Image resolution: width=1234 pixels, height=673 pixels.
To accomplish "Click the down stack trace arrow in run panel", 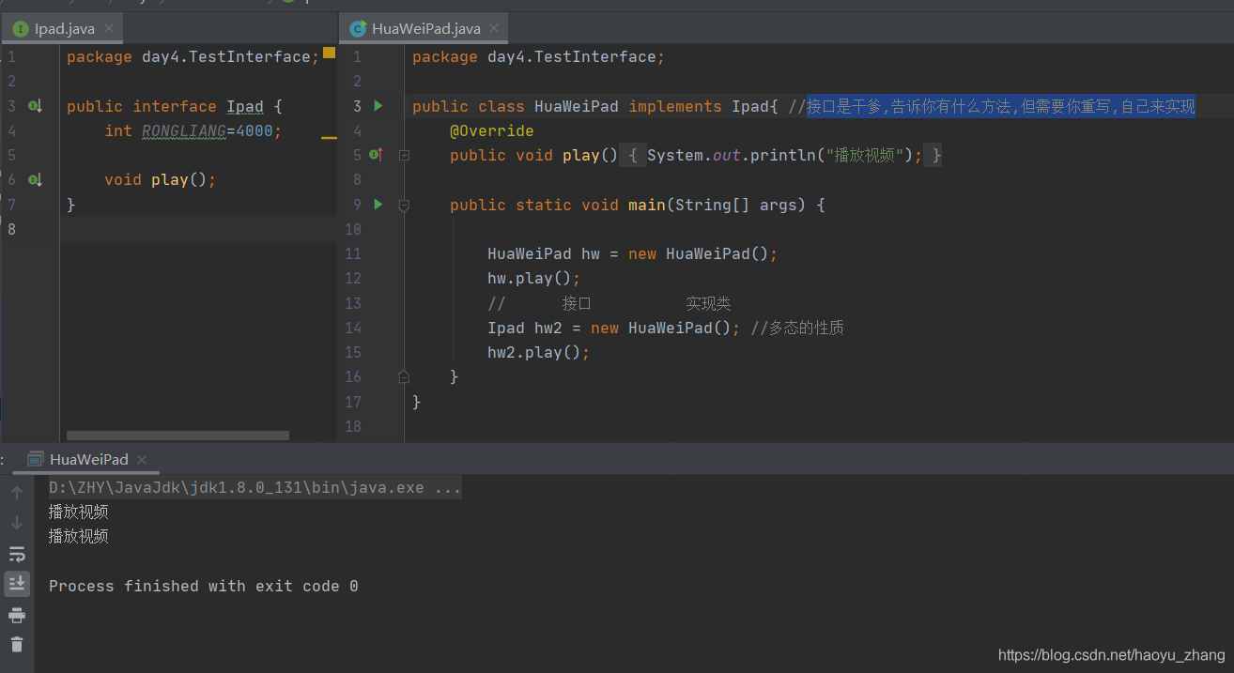I will coord(17,523).
